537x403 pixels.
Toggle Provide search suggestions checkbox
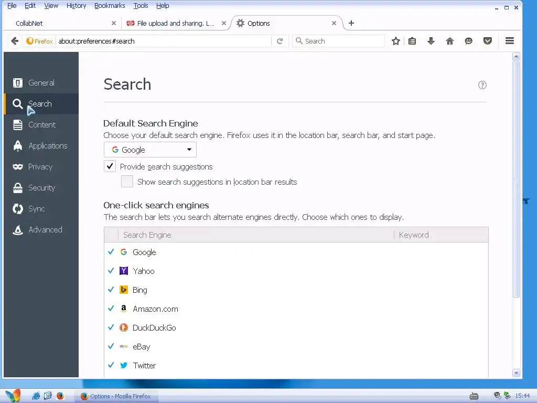click(x=110, y=166)
